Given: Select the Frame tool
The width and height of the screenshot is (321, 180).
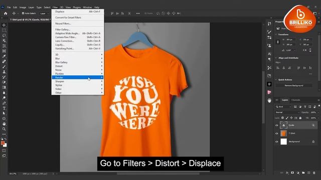Looking at the screenshot, I should (4, 51).
